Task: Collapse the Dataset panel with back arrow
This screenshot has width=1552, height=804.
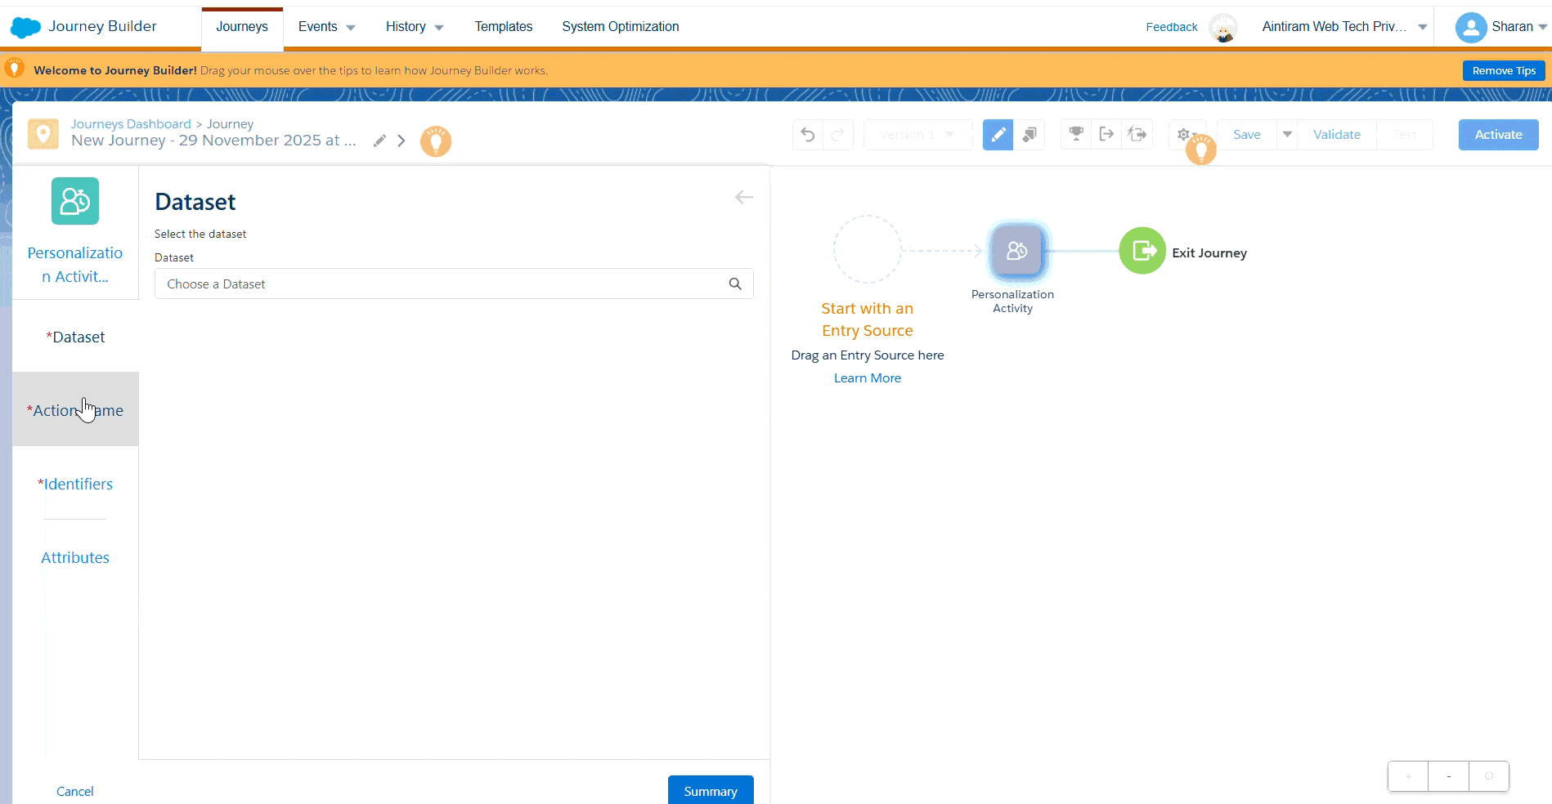Action: tap(743, 197)
